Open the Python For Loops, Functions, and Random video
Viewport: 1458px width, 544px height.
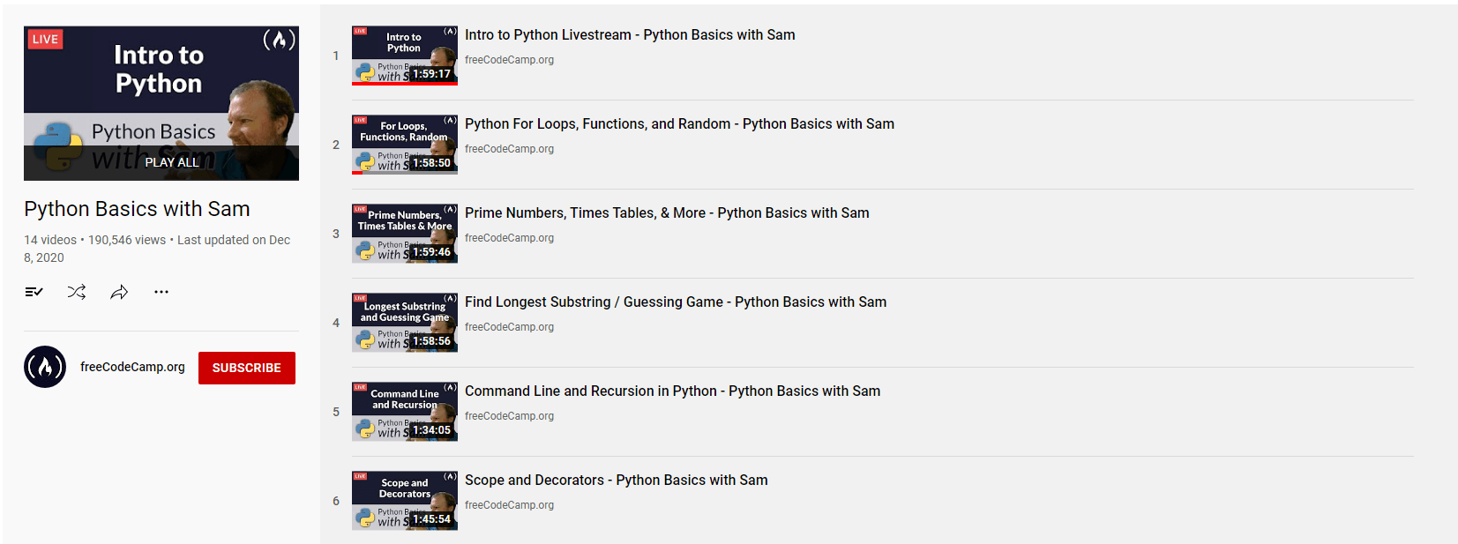point(679,123)
